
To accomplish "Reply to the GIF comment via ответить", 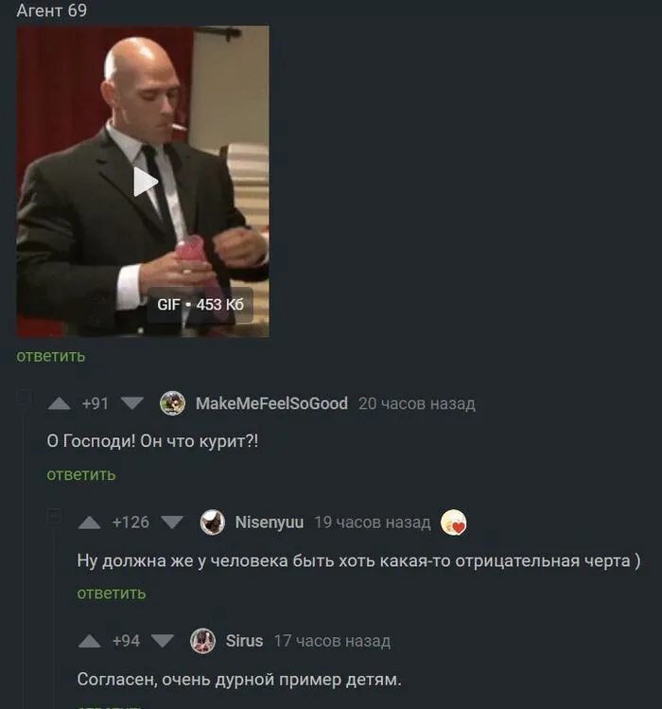I will (x=51, y=356).
